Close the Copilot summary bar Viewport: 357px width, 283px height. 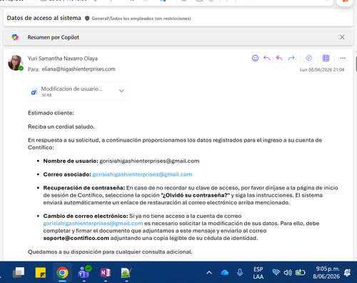coord(342,37)
